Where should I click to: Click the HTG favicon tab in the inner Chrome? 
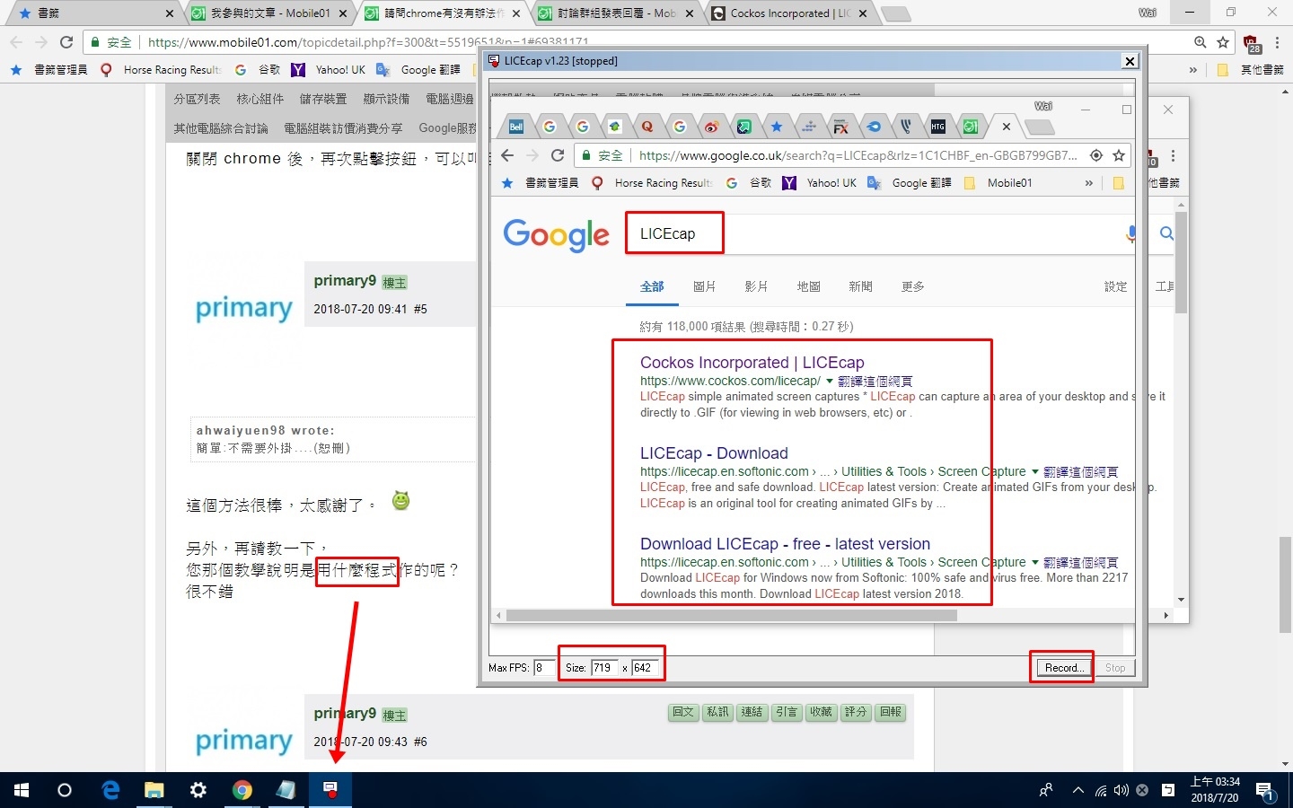pos(938,127)
